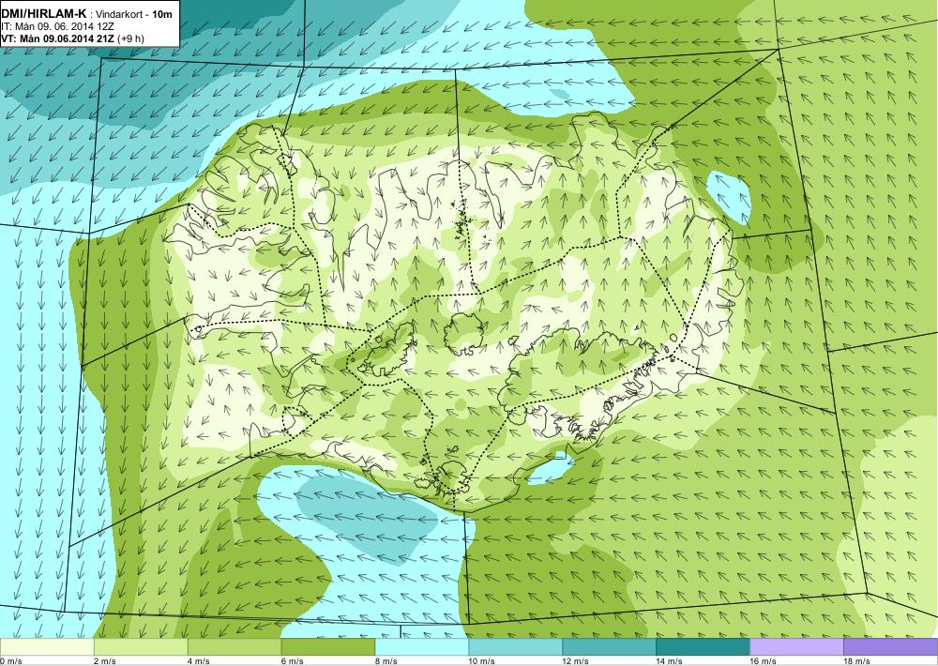Choose the 12–14 m/s medium teal legend swatch
The width and height of the screenshot is (938, 666).
click(x=609, y=647)
